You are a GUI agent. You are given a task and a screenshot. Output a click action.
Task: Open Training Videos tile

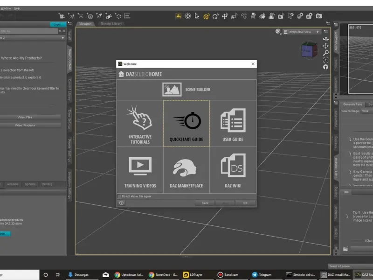(140, 170)
